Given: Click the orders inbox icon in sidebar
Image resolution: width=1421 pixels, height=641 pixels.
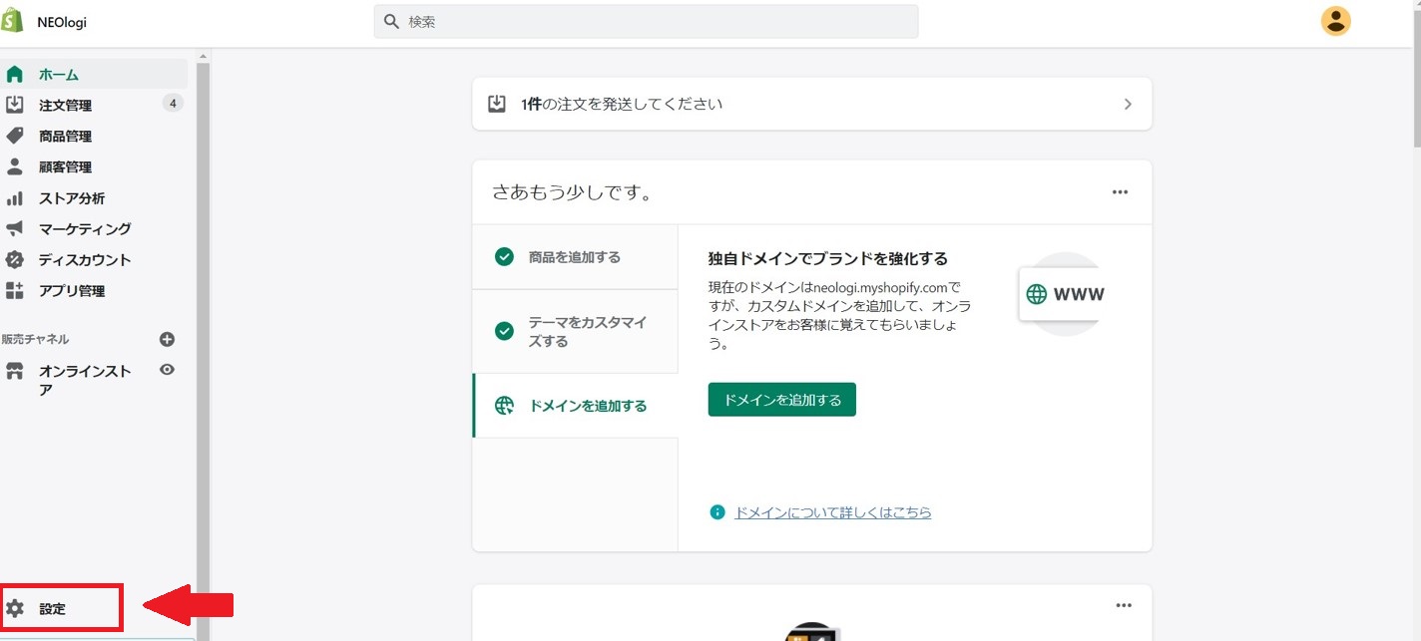Looking at the screenshot, I should [14, 105].
